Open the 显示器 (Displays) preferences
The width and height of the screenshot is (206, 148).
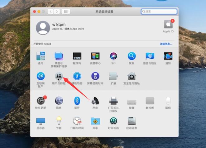pyautogui.click(x=41, y=121)
